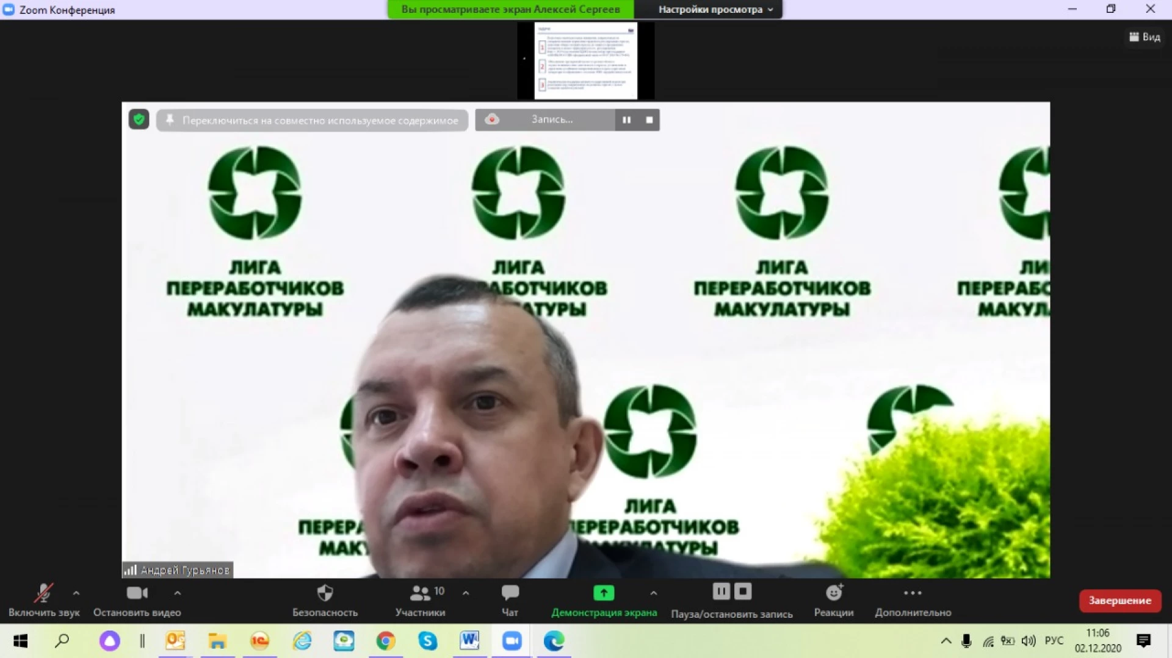The width and height of the screenshot is (1172, 658).
Task: Click the Андрей Гурьянов name label
Action: (178, 570)
